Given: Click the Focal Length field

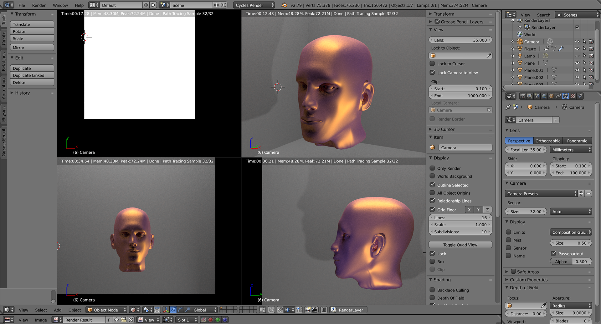Looking at the screenshot, I should click(526, 150).
